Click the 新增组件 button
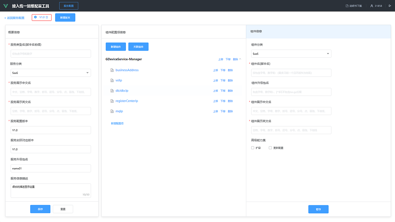 [116, 47]
